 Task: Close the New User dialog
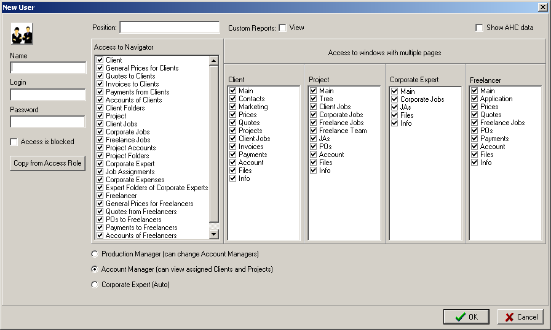[543, 7]
